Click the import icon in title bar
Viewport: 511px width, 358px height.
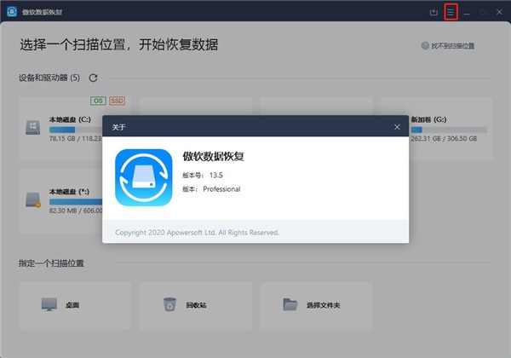pyautogui.click(x=433, y=12)
